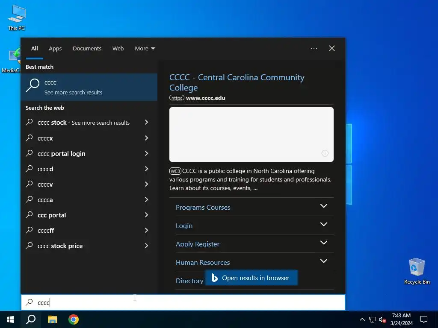The width and height of the screenshot is (438, 328).
Task: Open network status tray icon
Action: (373, 319)
